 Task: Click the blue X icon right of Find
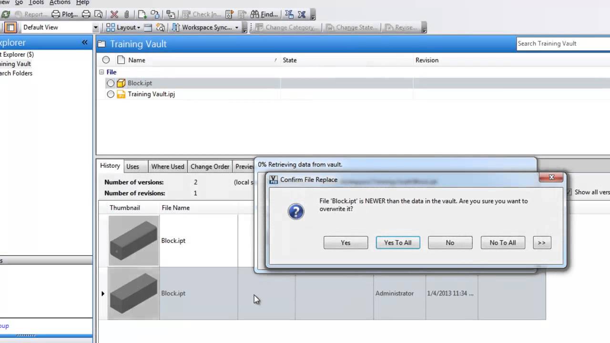pos(302,14)
